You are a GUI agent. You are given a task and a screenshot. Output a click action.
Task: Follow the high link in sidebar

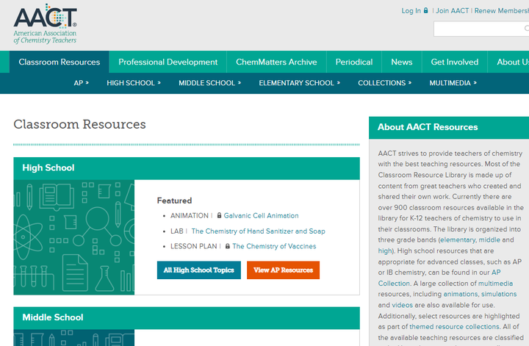384,251
